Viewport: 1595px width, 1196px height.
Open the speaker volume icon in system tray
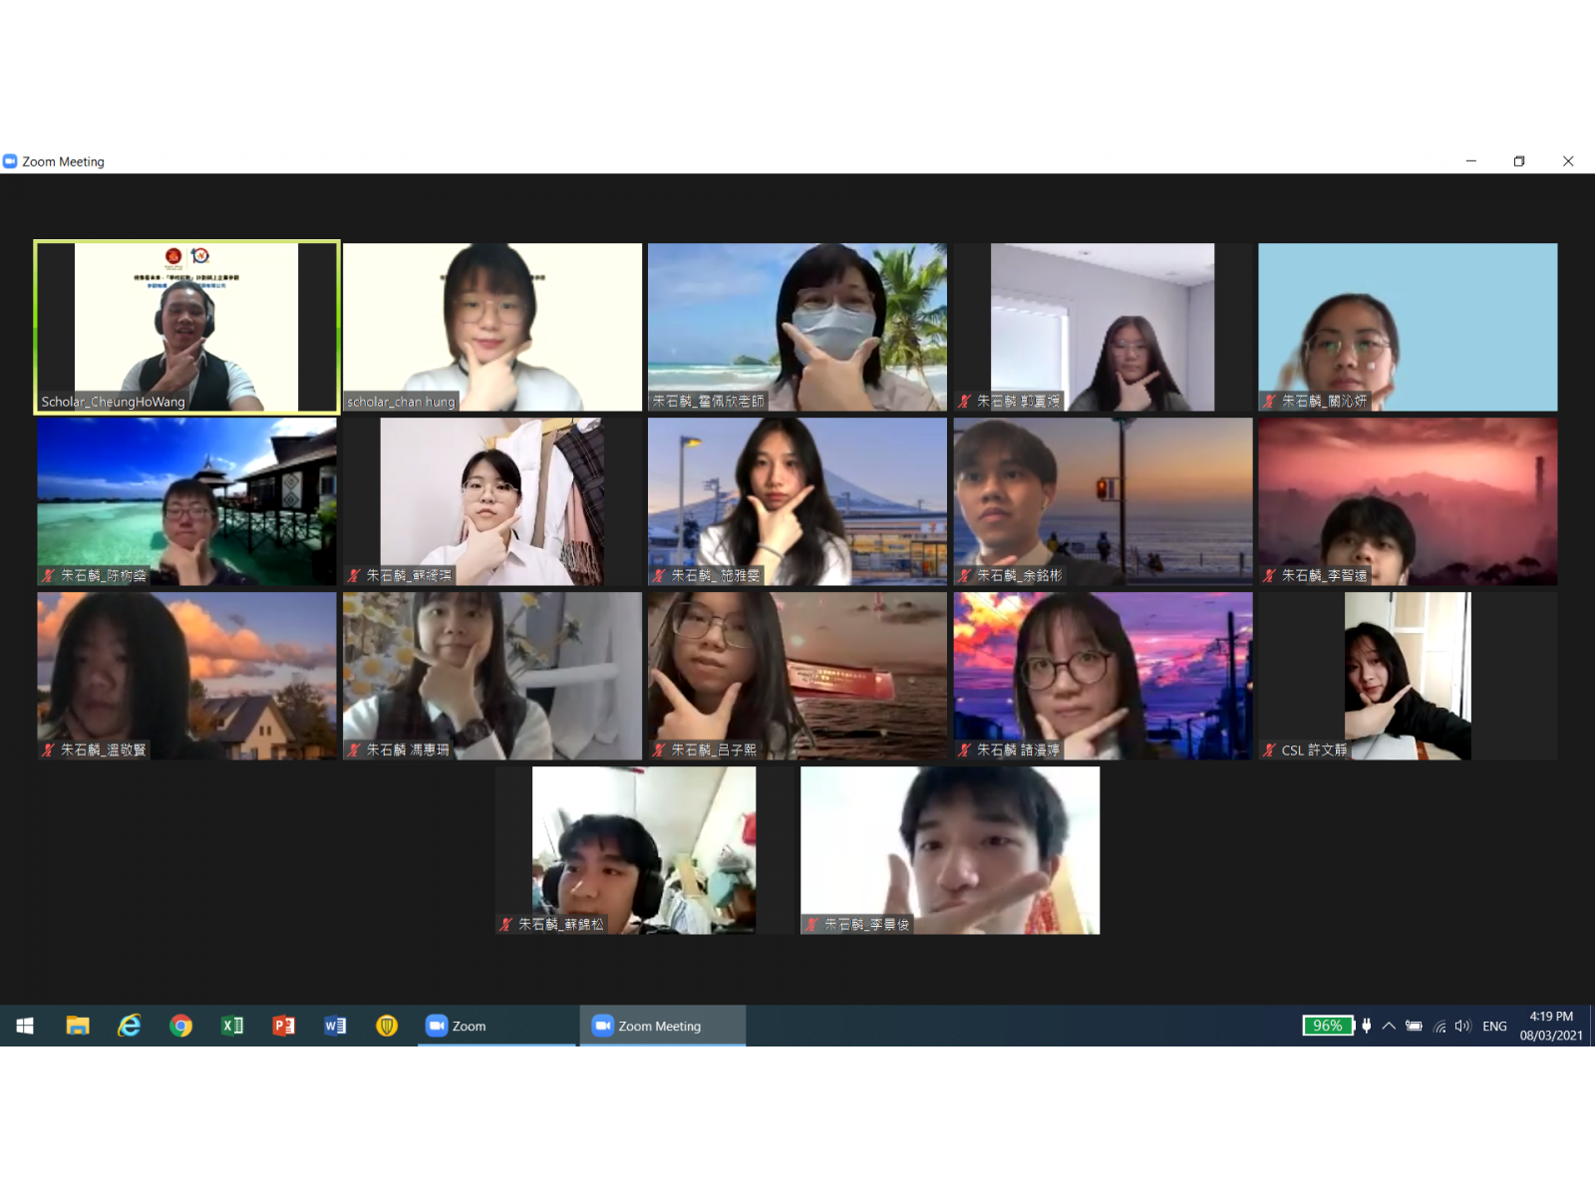click(1462, 1026)
